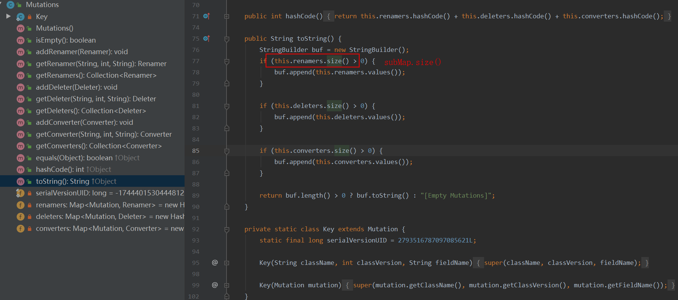Collapse renamers if-block fold line 77

[x=226, y=61]
